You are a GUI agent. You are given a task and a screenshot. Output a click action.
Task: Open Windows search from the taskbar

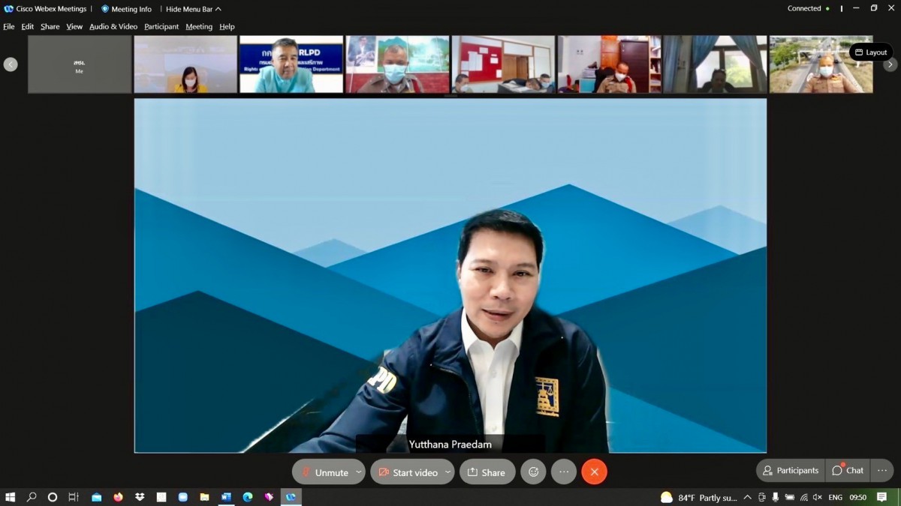[x=32, y=497]
